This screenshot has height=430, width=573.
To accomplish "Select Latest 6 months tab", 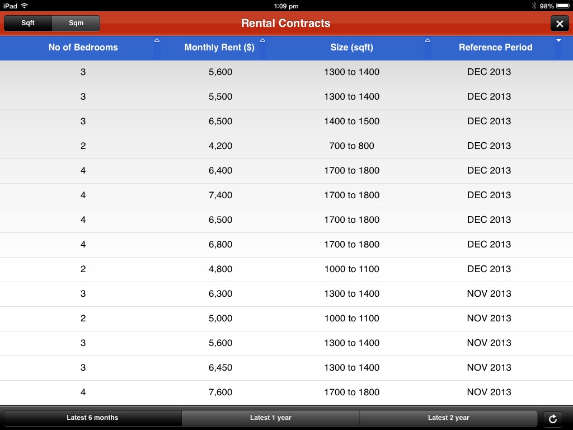I will pos(92,418).
